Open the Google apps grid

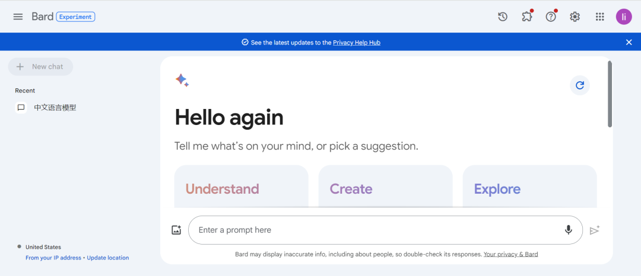(599, 17)
